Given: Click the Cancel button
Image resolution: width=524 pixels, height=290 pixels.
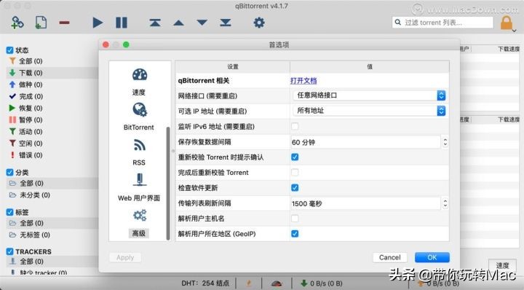Looking at the screenshot, I should coord(389,257).
